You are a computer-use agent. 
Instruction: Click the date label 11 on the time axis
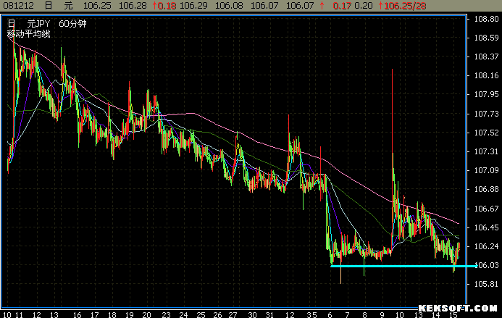(x=20, y=314)
